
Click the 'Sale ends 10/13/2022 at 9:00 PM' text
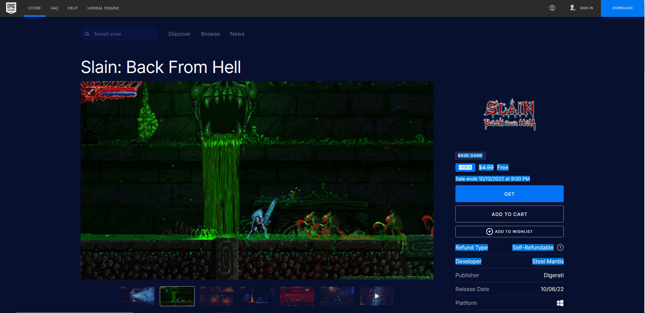point(493,179)
